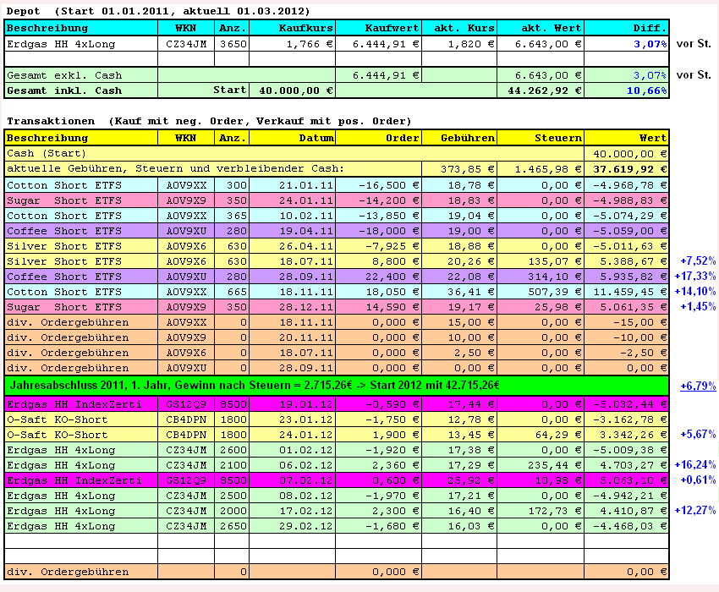Click the +17,33% gain next to Coffee Short
Viewport: 719px width, 592px height.
click(694, 276)
